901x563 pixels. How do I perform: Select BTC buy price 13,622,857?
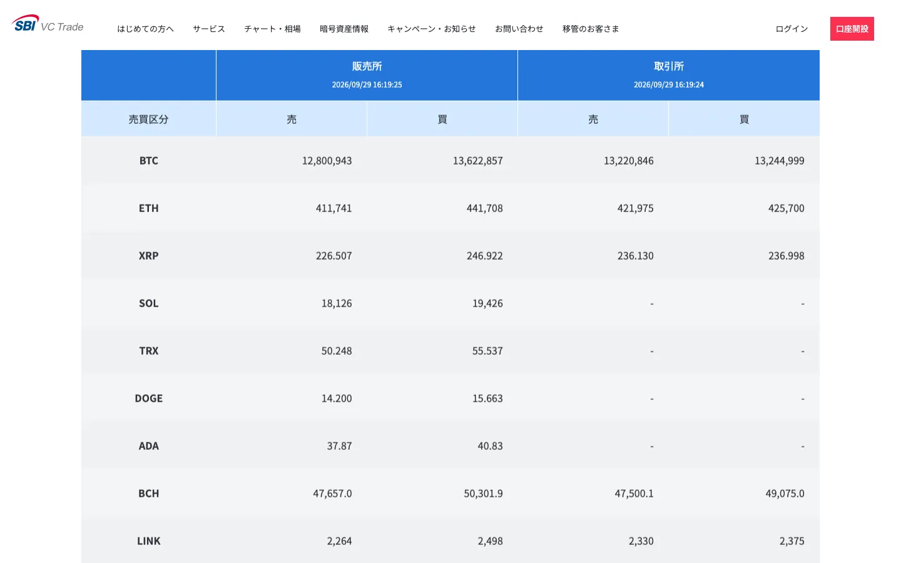[478, 161]
